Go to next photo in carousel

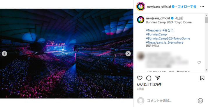point(128,53)
